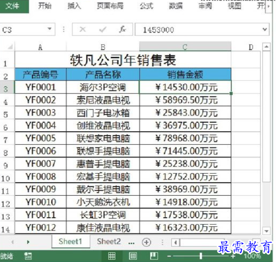The height and width of the screenshot is (262, 276).
Task: Select cell ¥14530.00万元
Action: tap(185, 87)
